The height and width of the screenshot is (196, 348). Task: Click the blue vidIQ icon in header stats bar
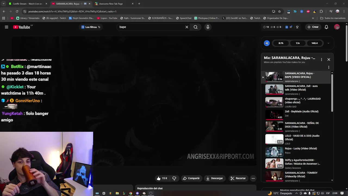coord(287,27)
